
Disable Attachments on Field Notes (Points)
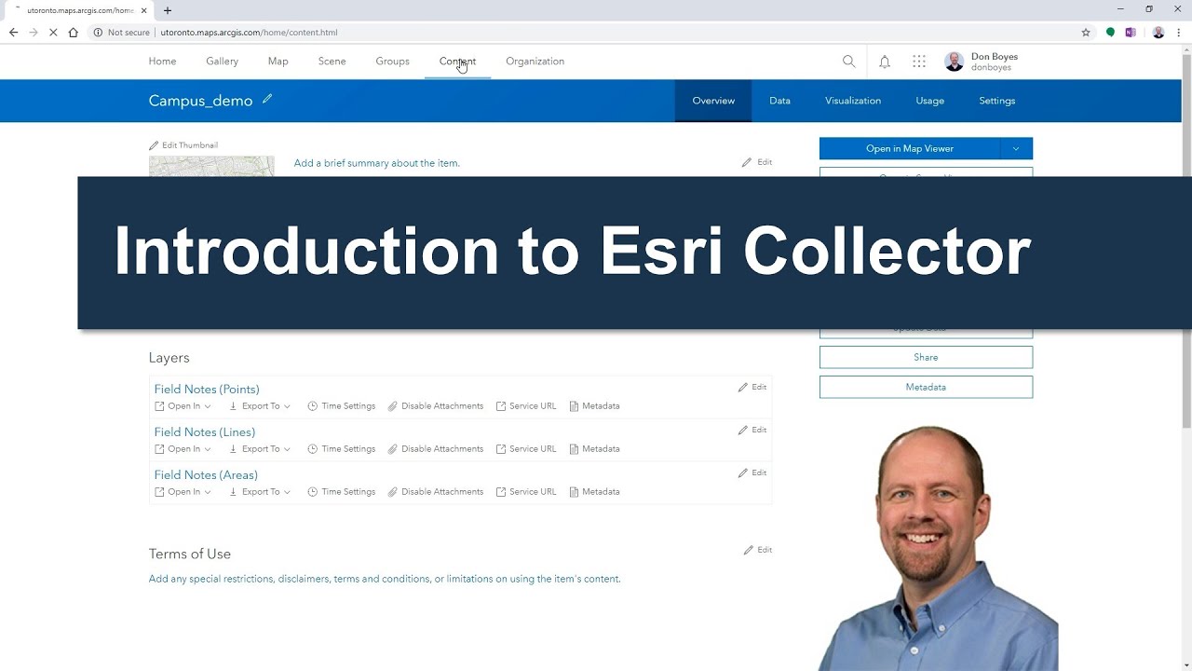click(x=436, y=406)
